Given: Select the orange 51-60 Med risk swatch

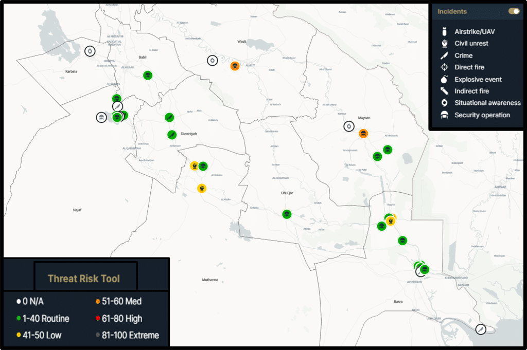Looking at the screenshot, I should pyautogui.click(x=97, y=301).
